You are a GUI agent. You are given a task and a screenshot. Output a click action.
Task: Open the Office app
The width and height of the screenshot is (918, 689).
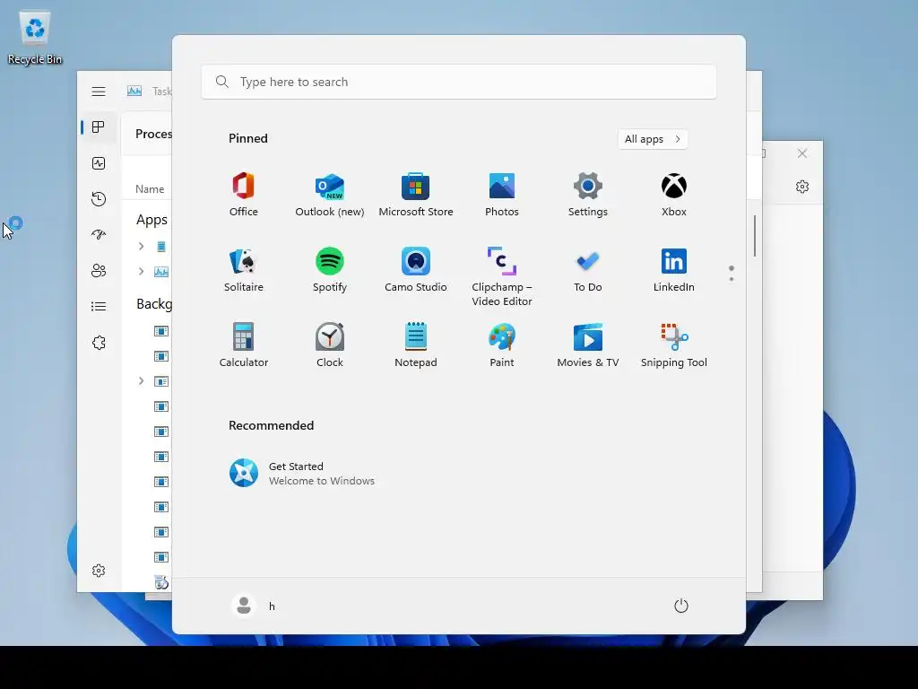coord(244,195)
